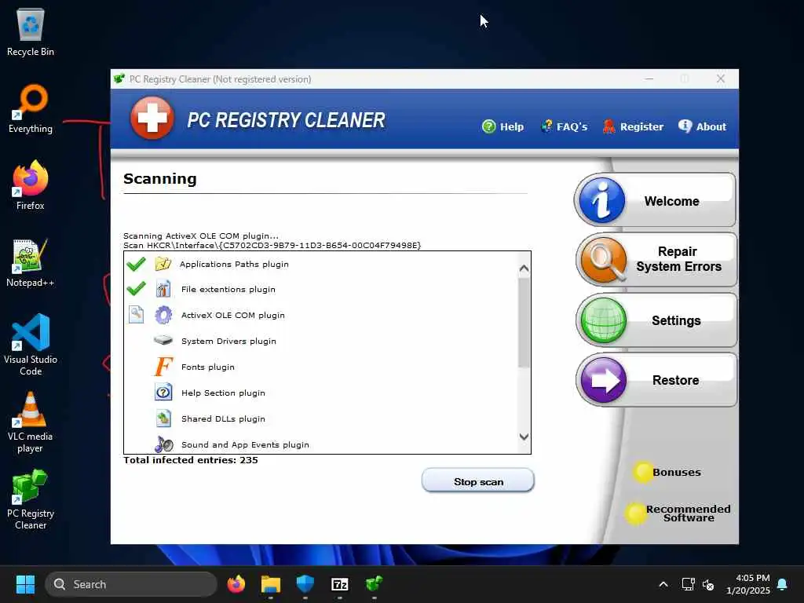This screenshot has height=603, width=804.
Task: Select the File extentions plugin row text
Action: 228,289
